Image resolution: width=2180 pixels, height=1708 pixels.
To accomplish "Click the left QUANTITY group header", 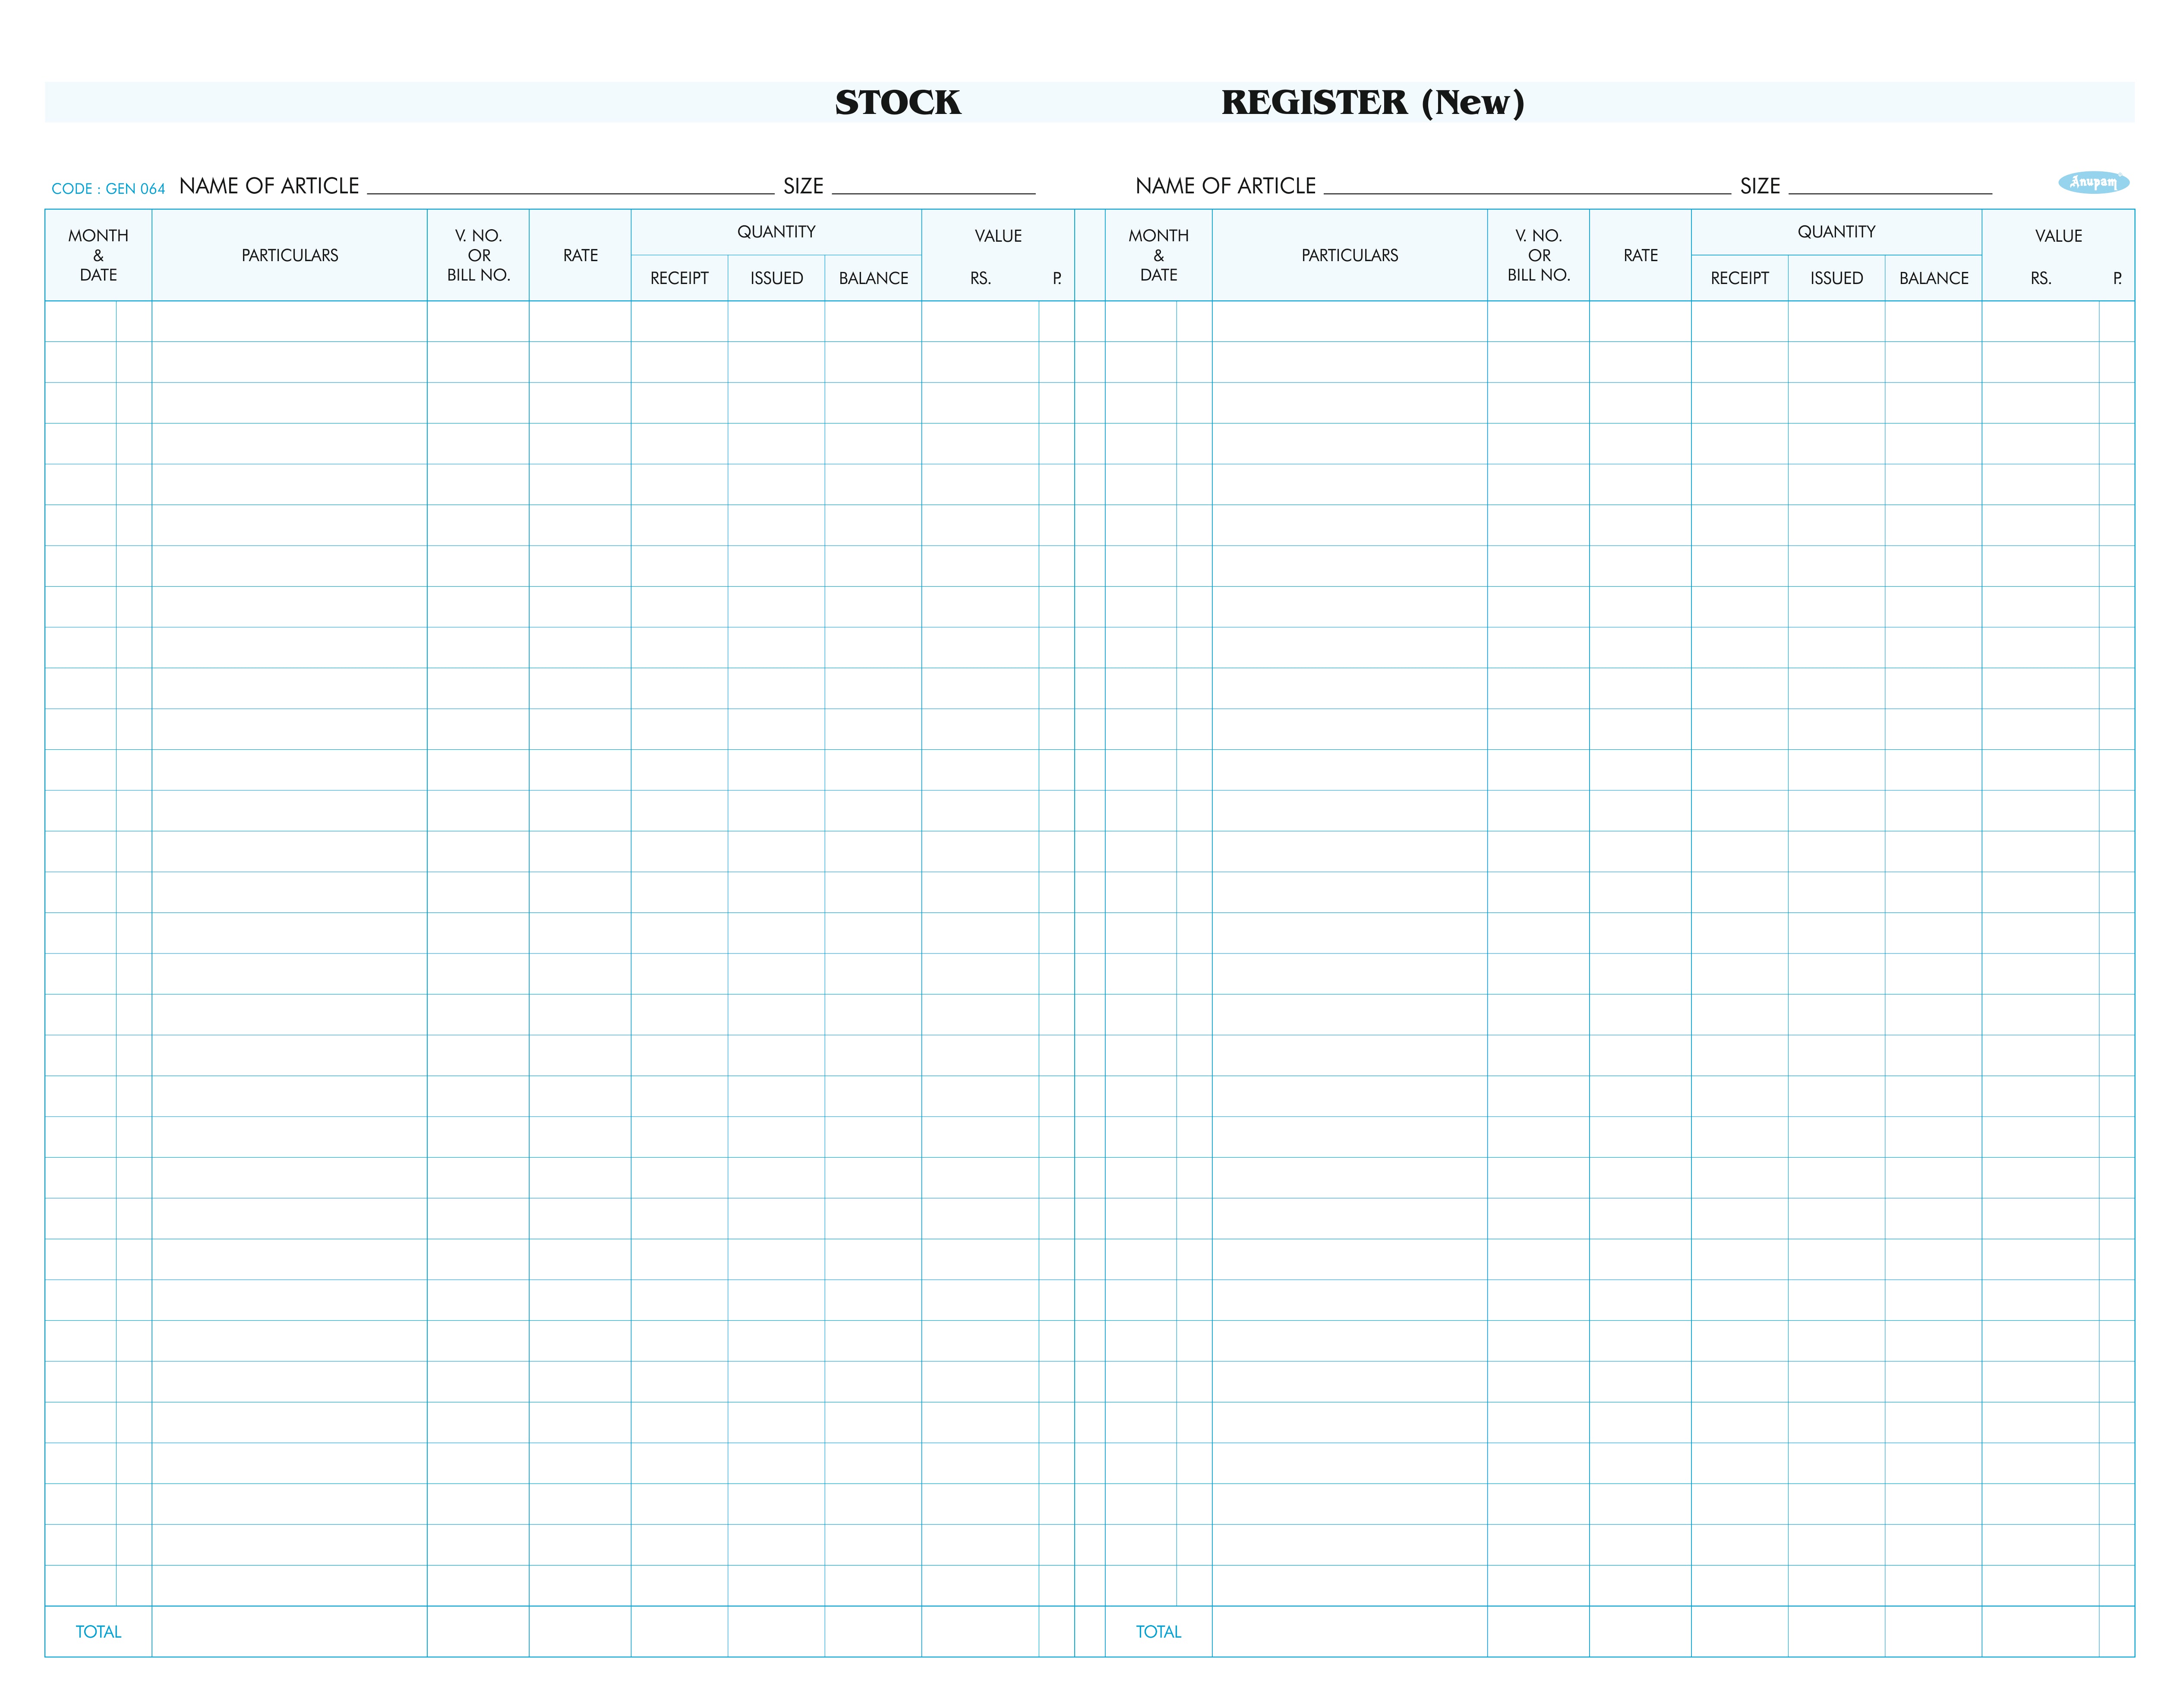I will tap(776, 232).
